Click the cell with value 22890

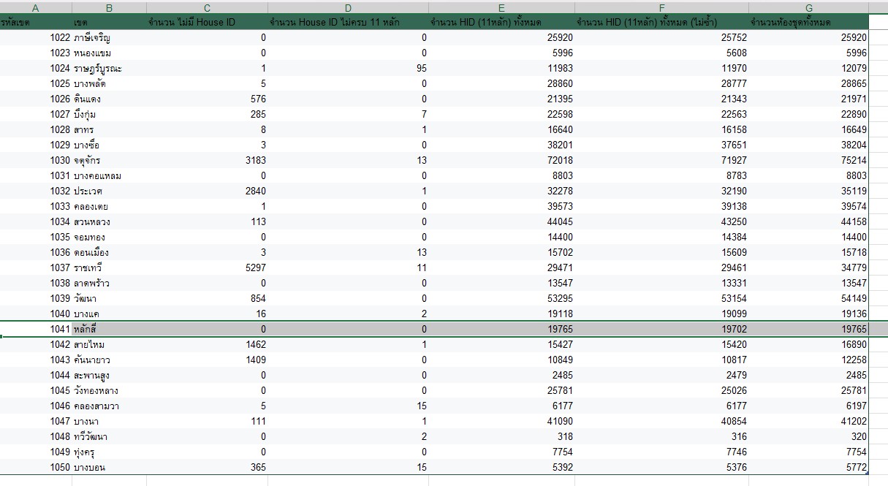[808, 114]
